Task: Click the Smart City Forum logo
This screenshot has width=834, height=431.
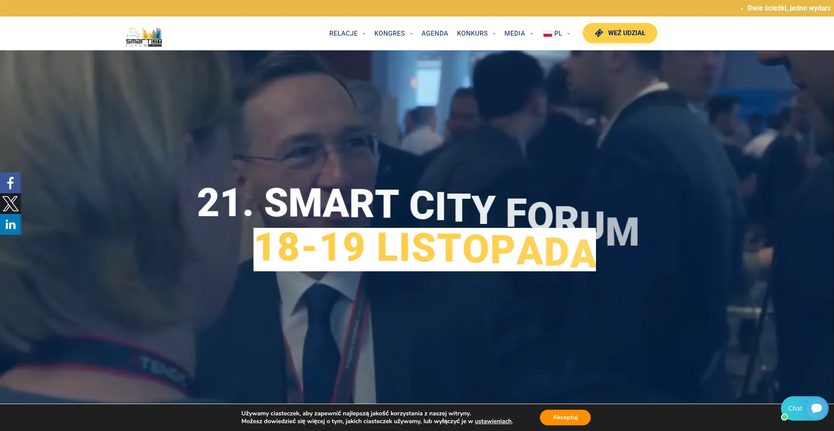Action: 144,37
